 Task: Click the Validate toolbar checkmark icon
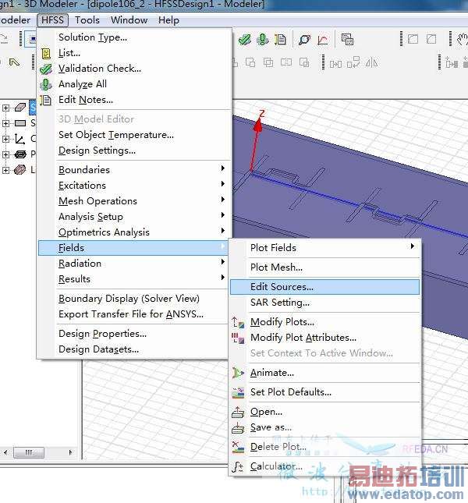(244, 40)
